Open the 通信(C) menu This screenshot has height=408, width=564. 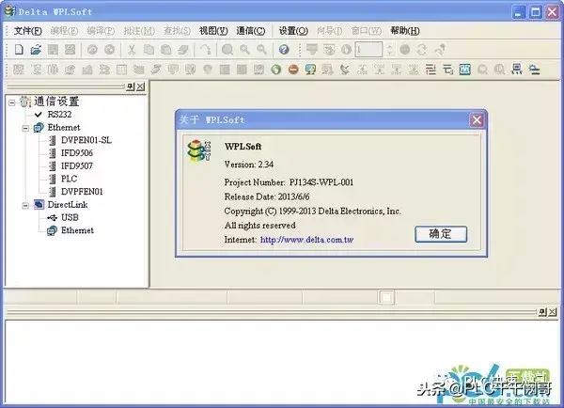click(251, 31)
